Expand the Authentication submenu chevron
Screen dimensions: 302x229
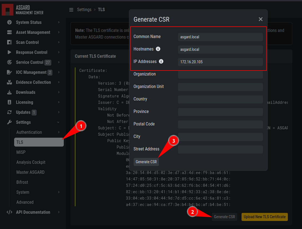click(59, 132)
